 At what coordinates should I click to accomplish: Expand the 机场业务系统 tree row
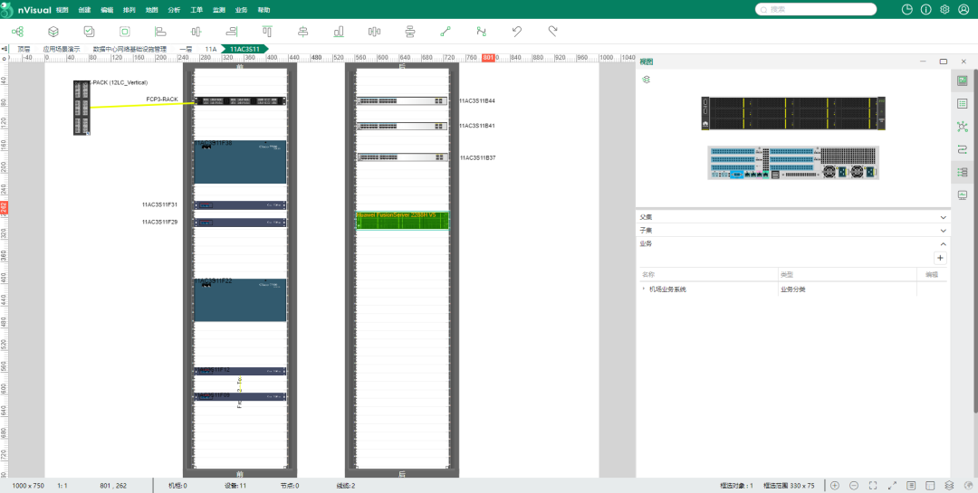click(643, 289)
